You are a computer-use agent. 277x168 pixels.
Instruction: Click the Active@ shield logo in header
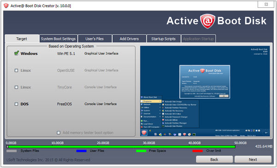tap(208, 21)
